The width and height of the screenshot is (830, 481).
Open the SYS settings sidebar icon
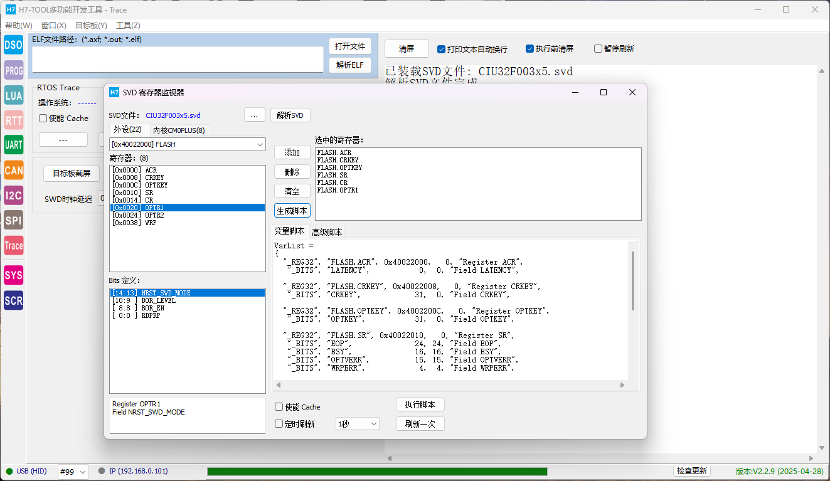(x=13, y=275)
